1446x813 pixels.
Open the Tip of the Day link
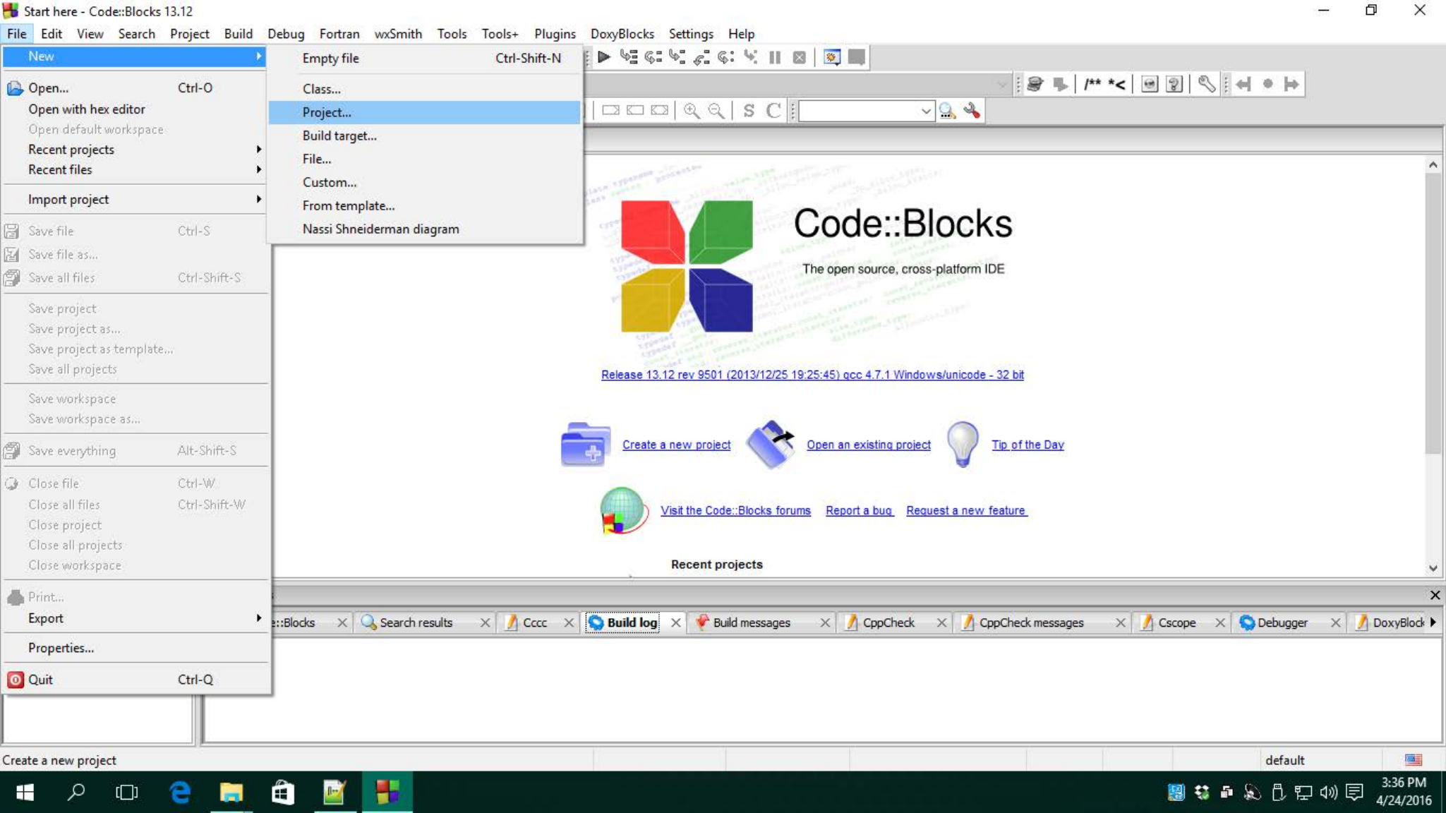(1028, 445)
